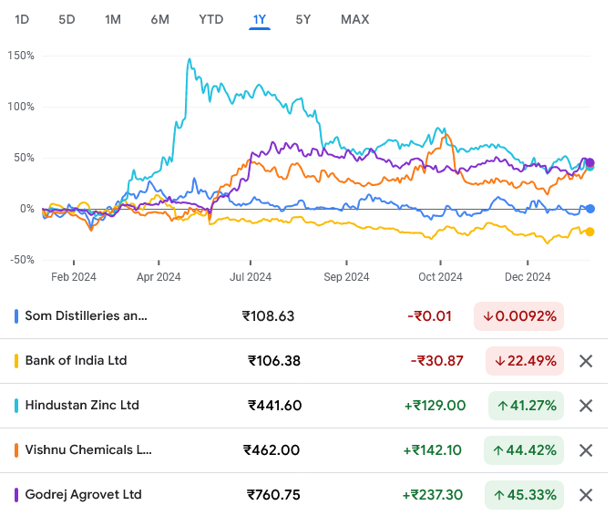This screenshot has width=615, height=516.
Task: Switch to the 5D time range
Action: coord(67,19)
